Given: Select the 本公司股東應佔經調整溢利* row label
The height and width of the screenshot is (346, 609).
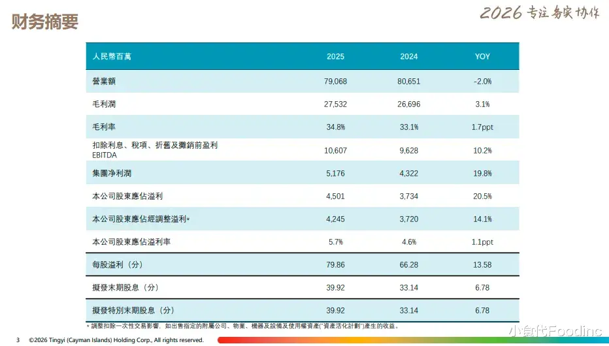Looking at the screenshot, I should coord(141,219).
